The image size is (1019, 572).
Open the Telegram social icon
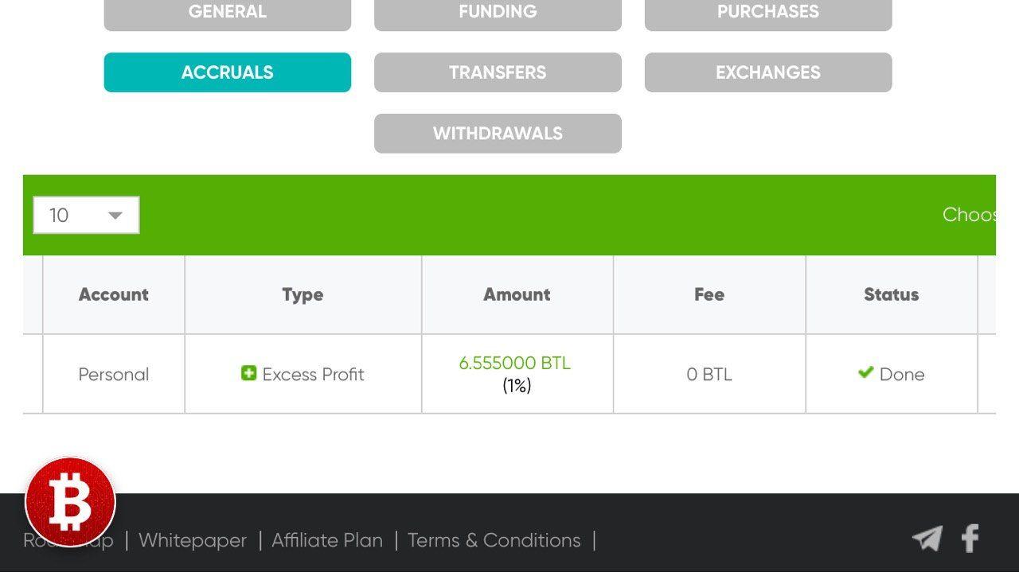pyautogui.click(x=927, y=539)
